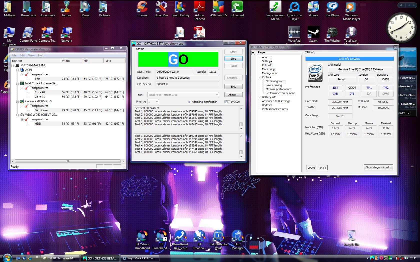Screen dimensions: 420x262
Task: Launch Smart Defrag from the desktop
Action: (180, 9)
